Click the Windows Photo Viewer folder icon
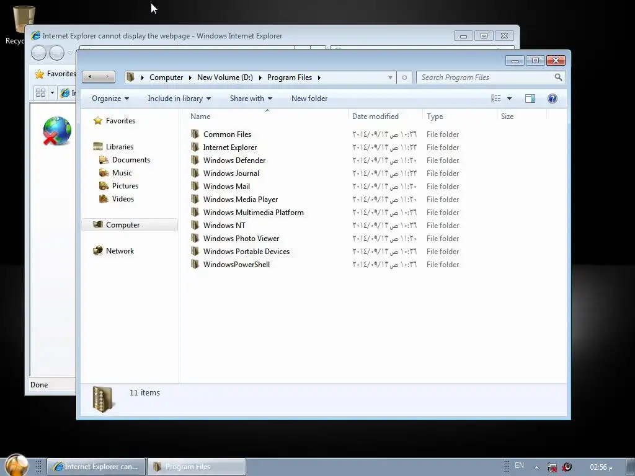The image size is (635, 476). tap(195, 237)
